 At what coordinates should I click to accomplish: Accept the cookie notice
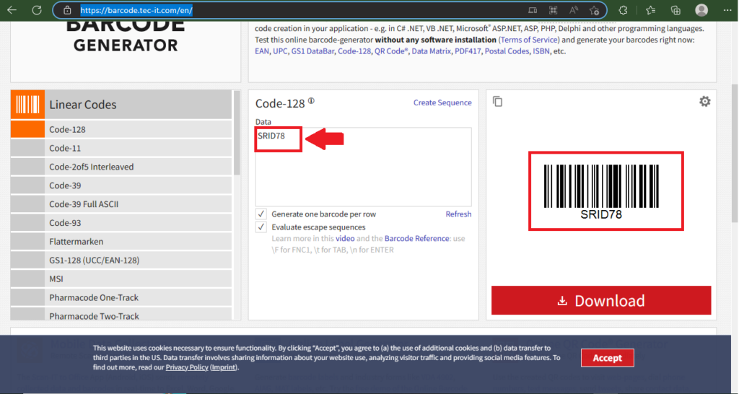pyautogui.click(x=607, y=358)
